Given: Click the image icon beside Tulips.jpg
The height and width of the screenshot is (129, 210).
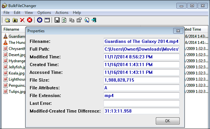Looking at the screenshot, I should [x=5, y=92].
